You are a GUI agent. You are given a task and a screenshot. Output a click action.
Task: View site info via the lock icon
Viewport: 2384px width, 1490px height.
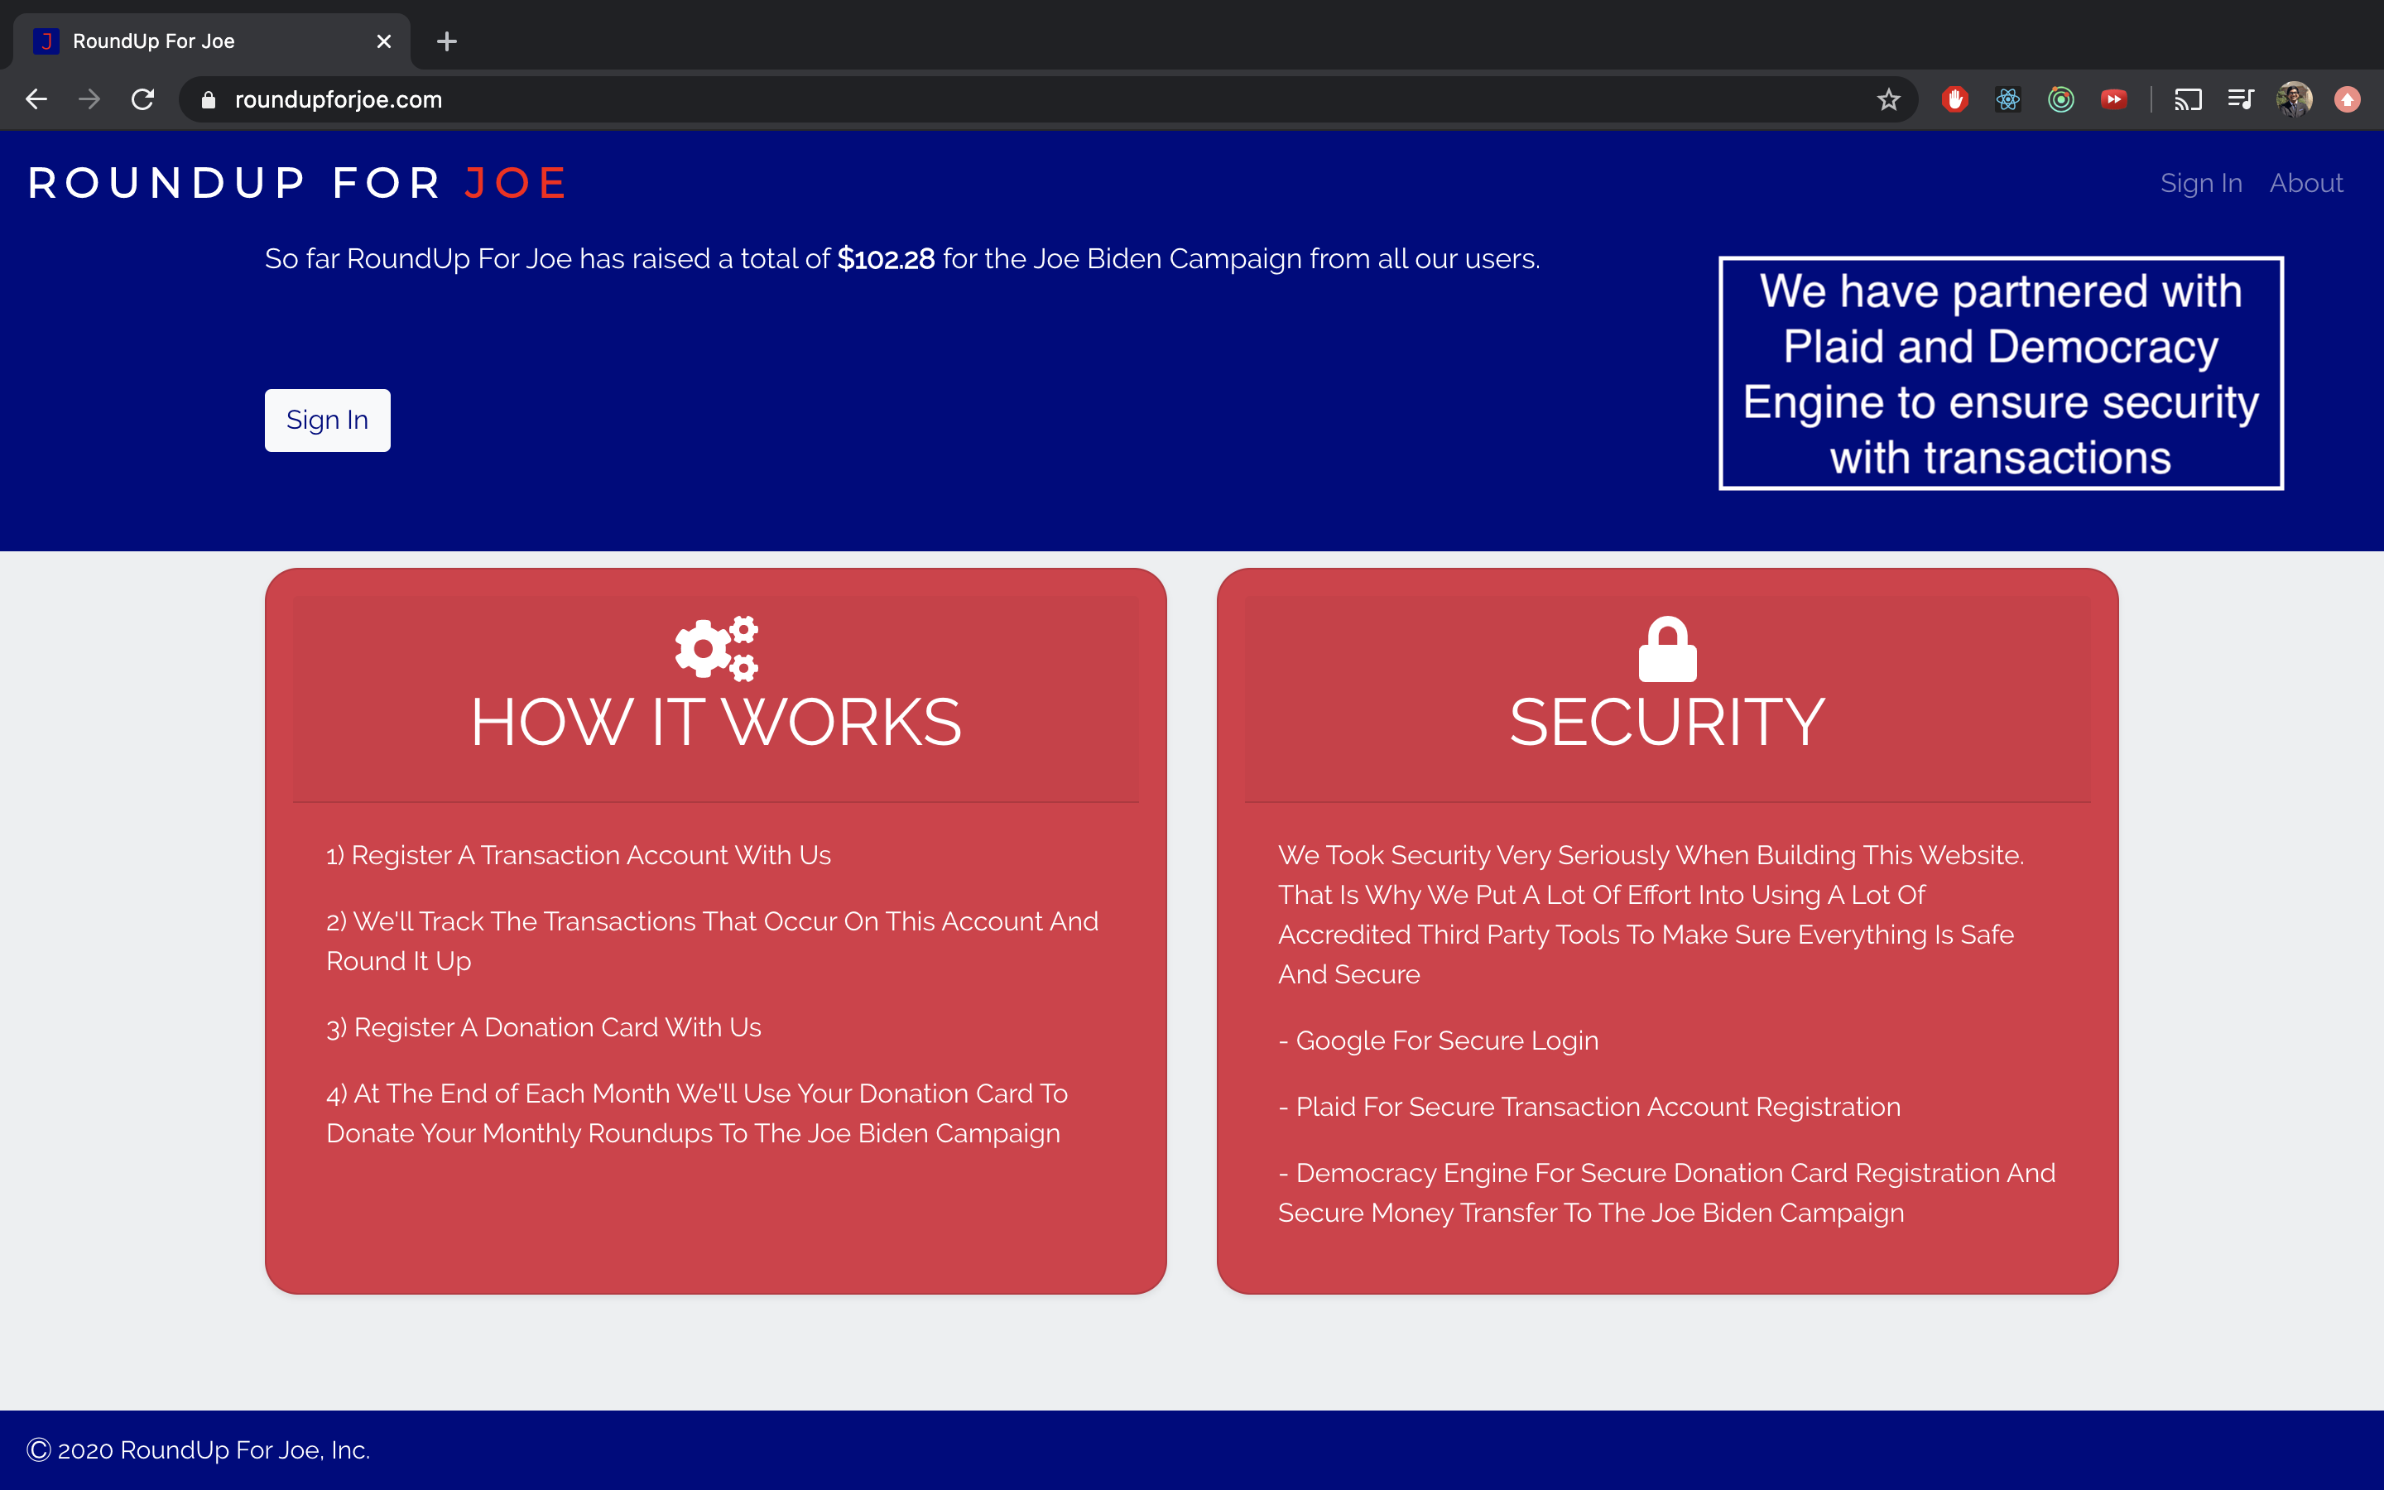[x=208, y=99]
